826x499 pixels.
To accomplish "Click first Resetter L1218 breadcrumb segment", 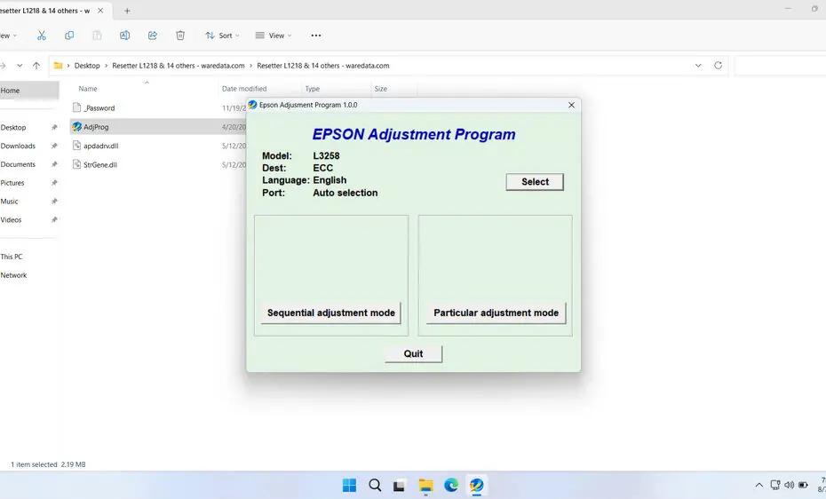I will (178, 66).
